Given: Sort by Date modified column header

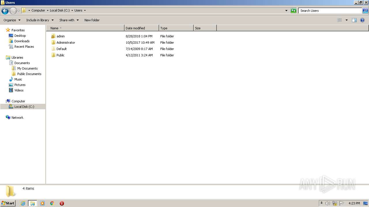Looking at the screenshot, I should (x=142, y=28).
